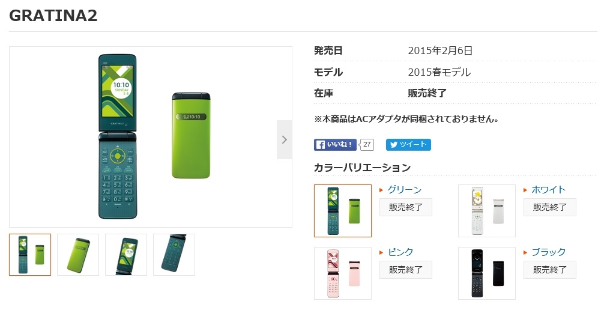Choose the green color variation image
The width and height of the screenshot is (607, 316).
[343, 211]
